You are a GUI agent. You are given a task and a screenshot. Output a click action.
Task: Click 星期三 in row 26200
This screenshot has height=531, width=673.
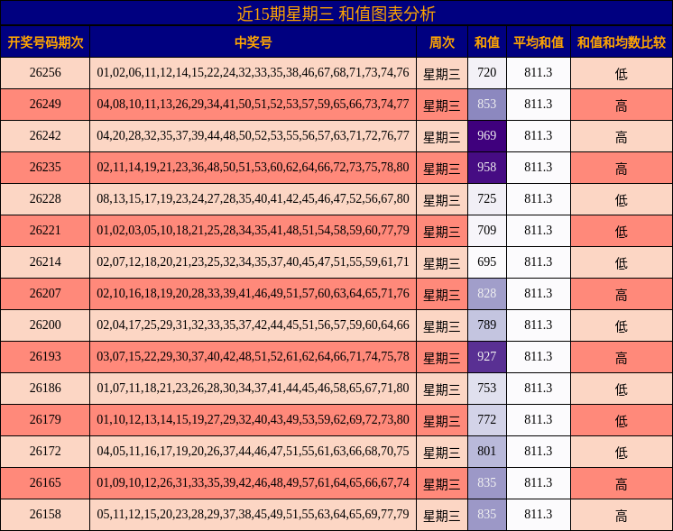coord(442,326)
